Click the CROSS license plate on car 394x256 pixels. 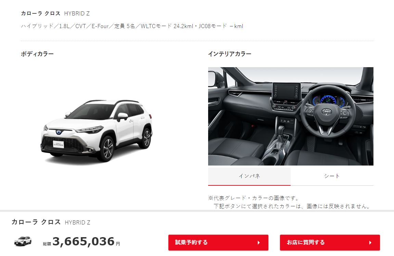coord(59,144)
